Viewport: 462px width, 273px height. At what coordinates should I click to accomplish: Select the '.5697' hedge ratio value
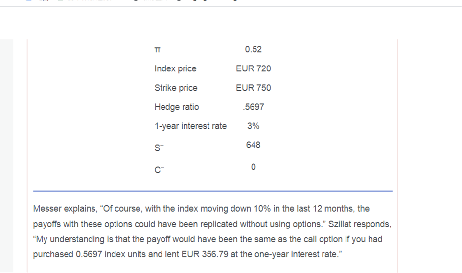(x=253, y=107)
